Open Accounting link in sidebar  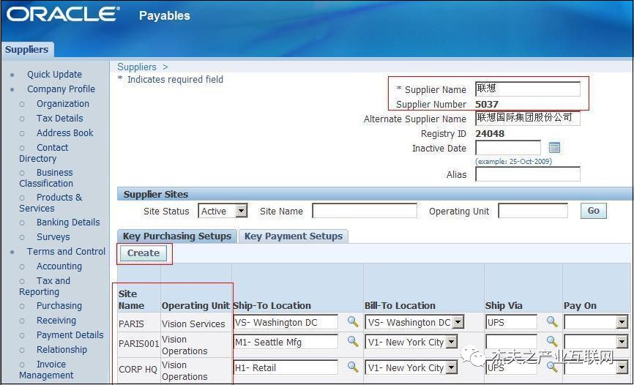click(x=59, y=266)
